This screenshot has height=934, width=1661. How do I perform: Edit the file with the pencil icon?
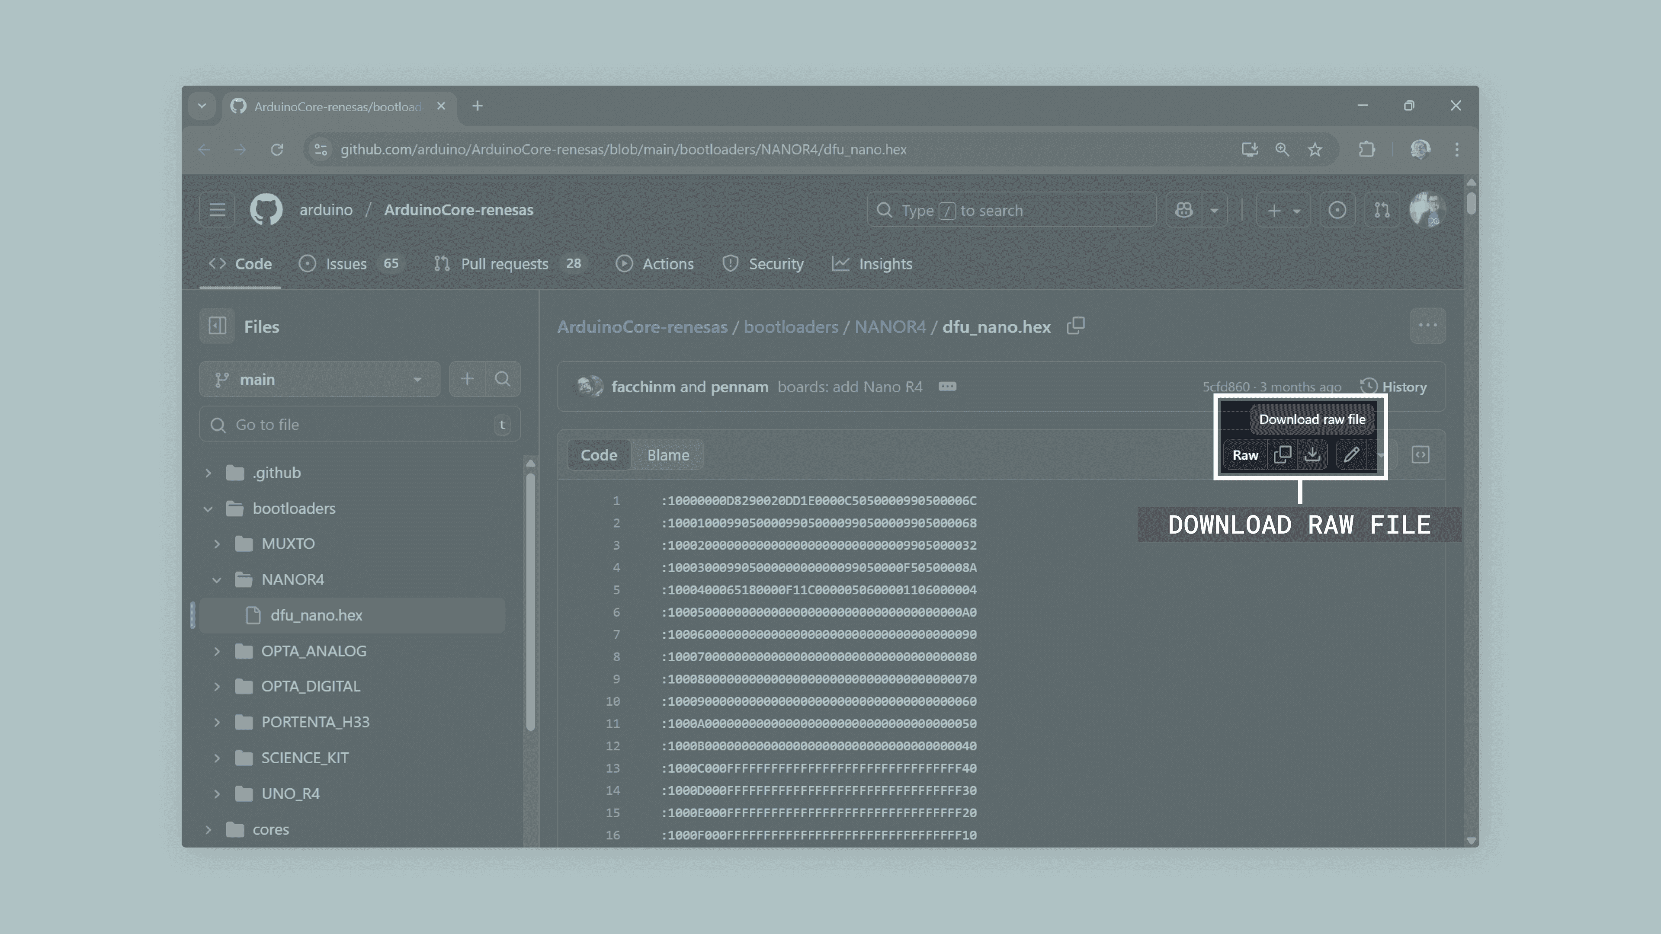[x=1351, y=454]
